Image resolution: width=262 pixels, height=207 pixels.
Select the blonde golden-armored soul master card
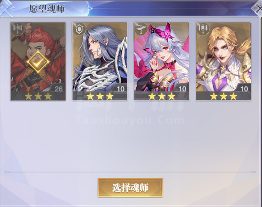[x=224, y=61]
